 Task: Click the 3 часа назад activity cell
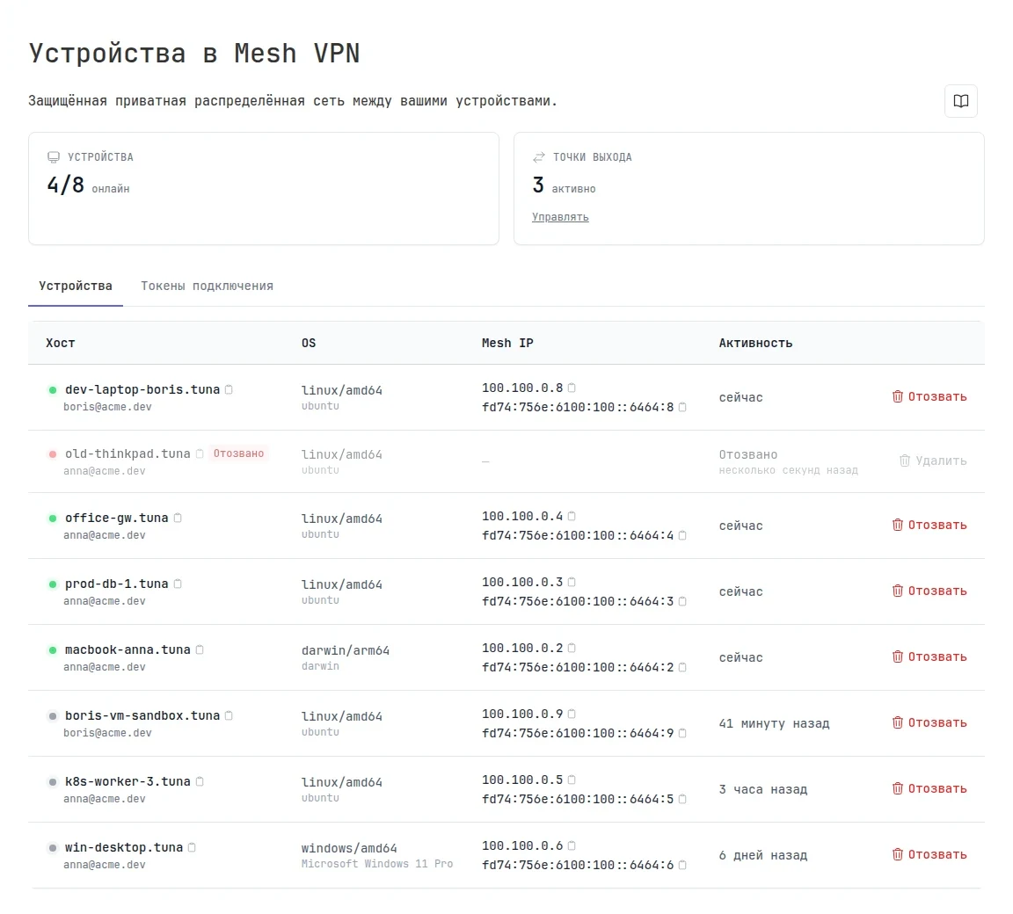tap(763, 789)
